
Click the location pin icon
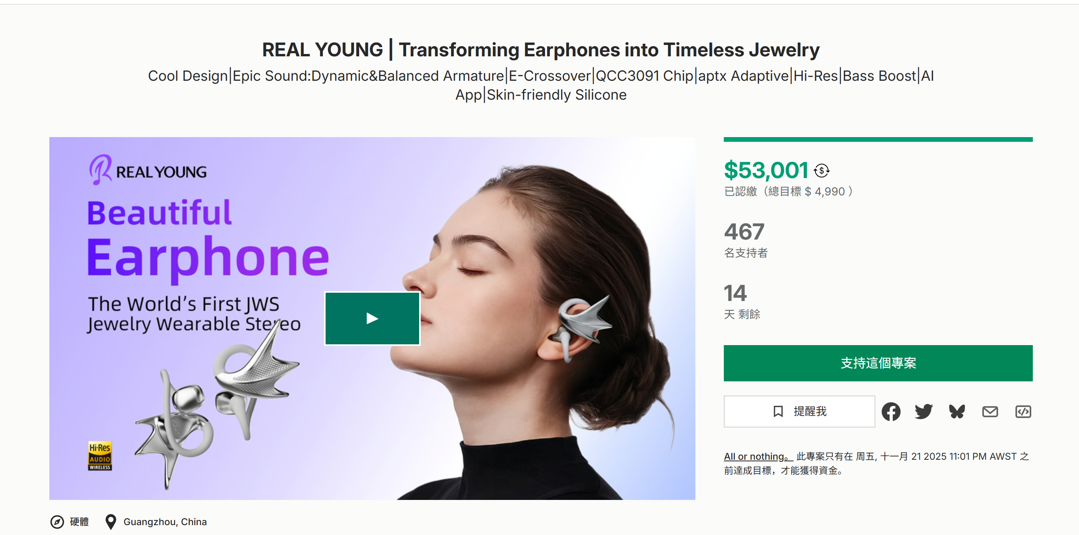pos(111,522)
